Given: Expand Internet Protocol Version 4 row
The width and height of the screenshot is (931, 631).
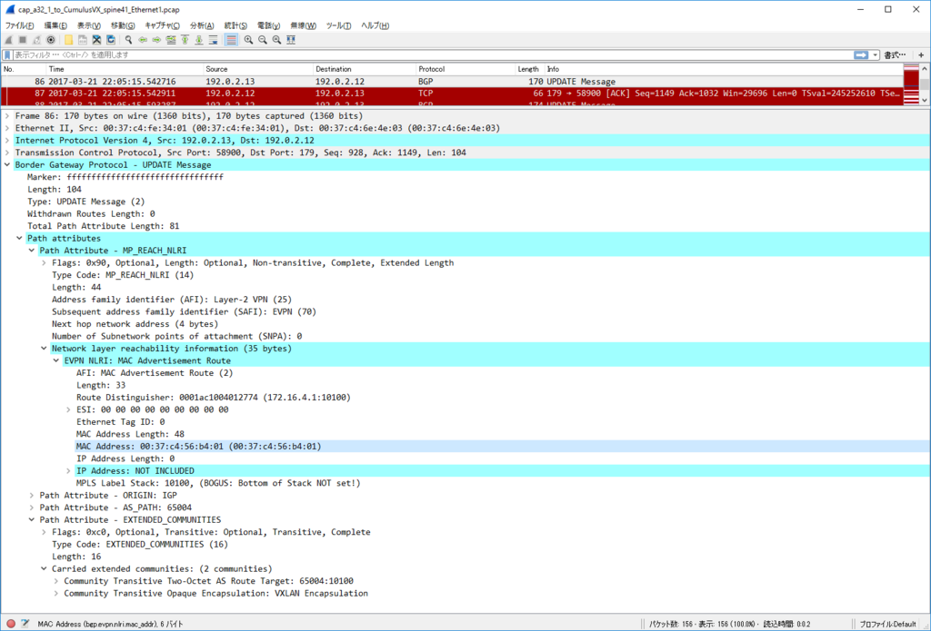Looking at the screenshot, I should [x=7, y=140].
